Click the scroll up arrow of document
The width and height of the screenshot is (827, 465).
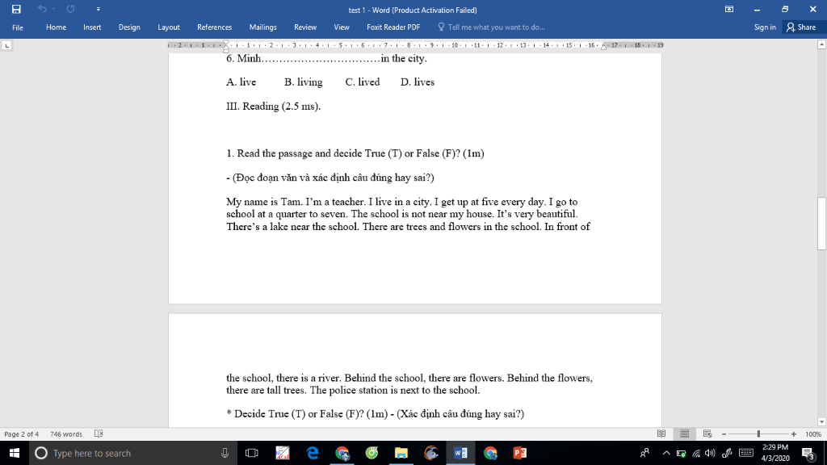point(821,45)
